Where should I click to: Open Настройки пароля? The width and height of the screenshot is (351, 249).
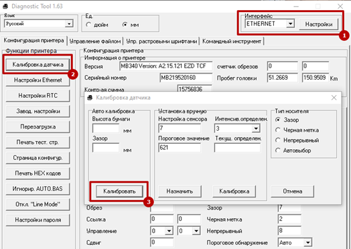tap(38, 220)
